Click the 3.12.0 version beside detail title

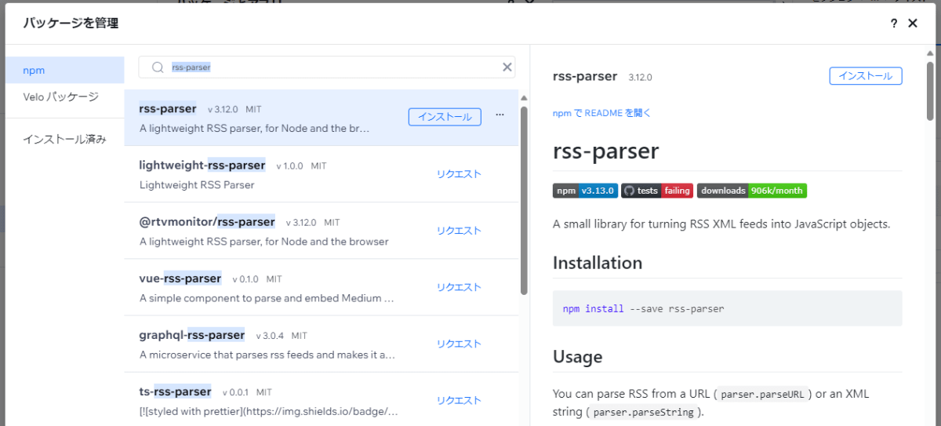[x=640, y=77]
